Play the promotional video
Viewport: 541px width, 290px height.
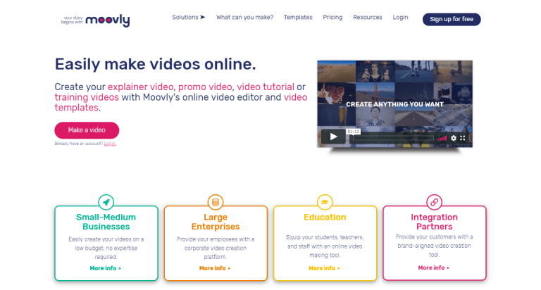point(333,137)
